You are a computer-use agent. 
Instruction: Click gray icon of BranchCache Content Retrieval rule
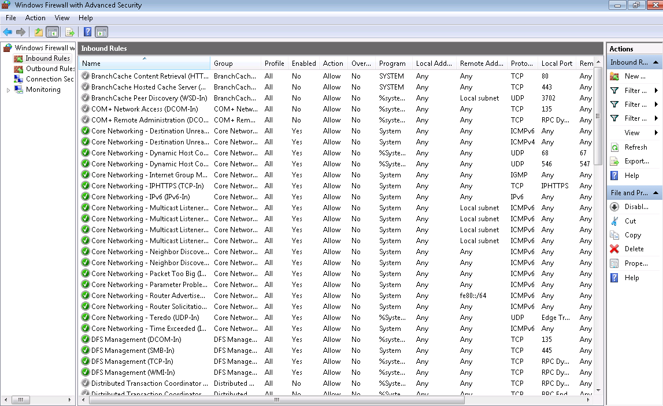tap(86, 76)
